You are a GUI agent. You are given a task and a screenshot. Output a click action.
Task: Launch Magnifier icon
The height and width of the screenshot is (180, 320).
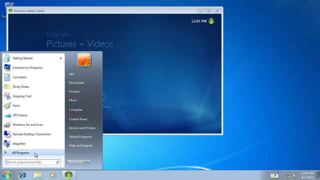pyautogui.click(x=7, y=144)
